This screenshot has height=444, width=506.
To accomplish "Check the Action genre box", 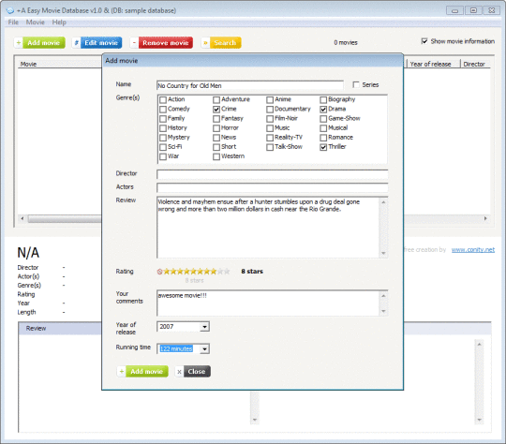I will (x=163, y=99).
